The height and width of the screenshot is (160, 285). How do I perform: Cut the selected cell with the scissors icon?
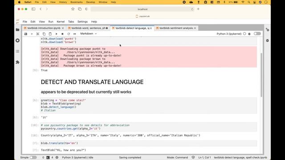[x=38, y=34]
